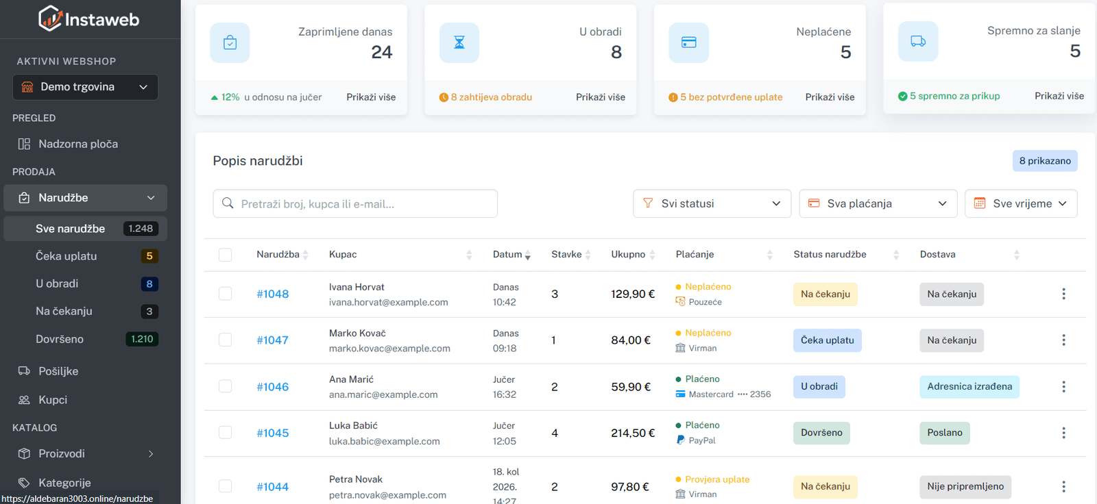Viewport: 1097px width, 504px height.
Task: Open row actions for order #1045
Action: pos(1063,433)
